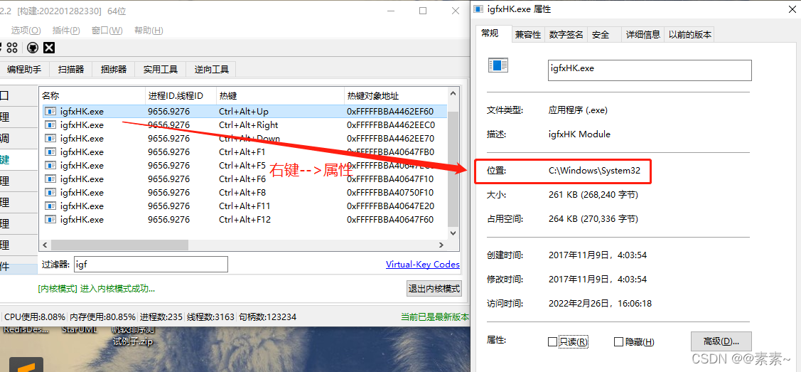Click the igfxHK.exe filename field in Properties
The width and height of the screenshot is (801, 372).
650,70
